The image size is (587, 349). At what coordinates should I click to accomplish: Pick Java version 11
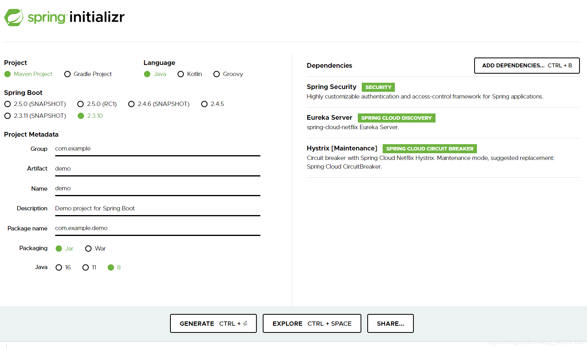click(89, 267)
